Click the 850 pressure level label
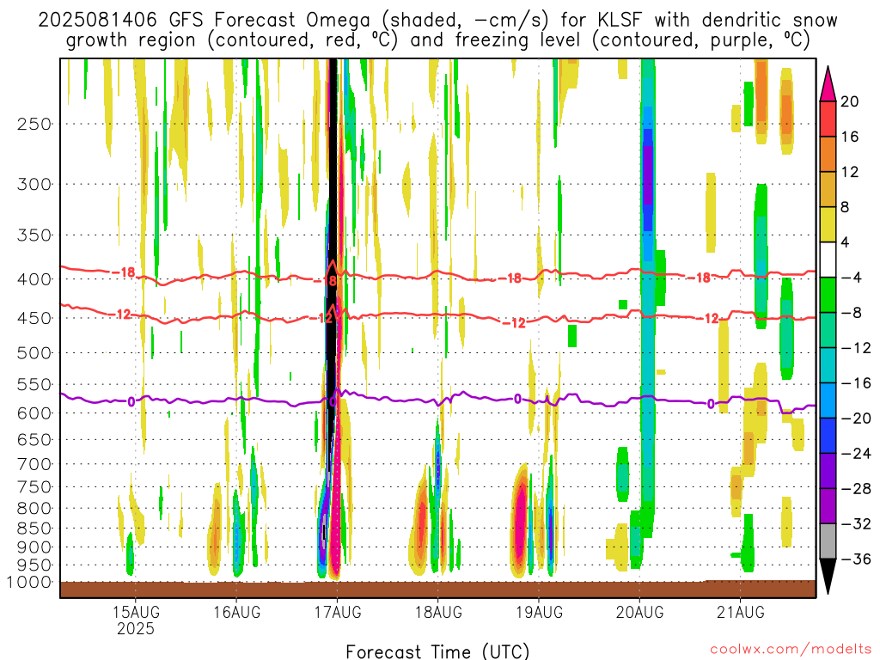The width and height of the screenshot is (880, 660). pyautogui.click(x=34, y=529)
